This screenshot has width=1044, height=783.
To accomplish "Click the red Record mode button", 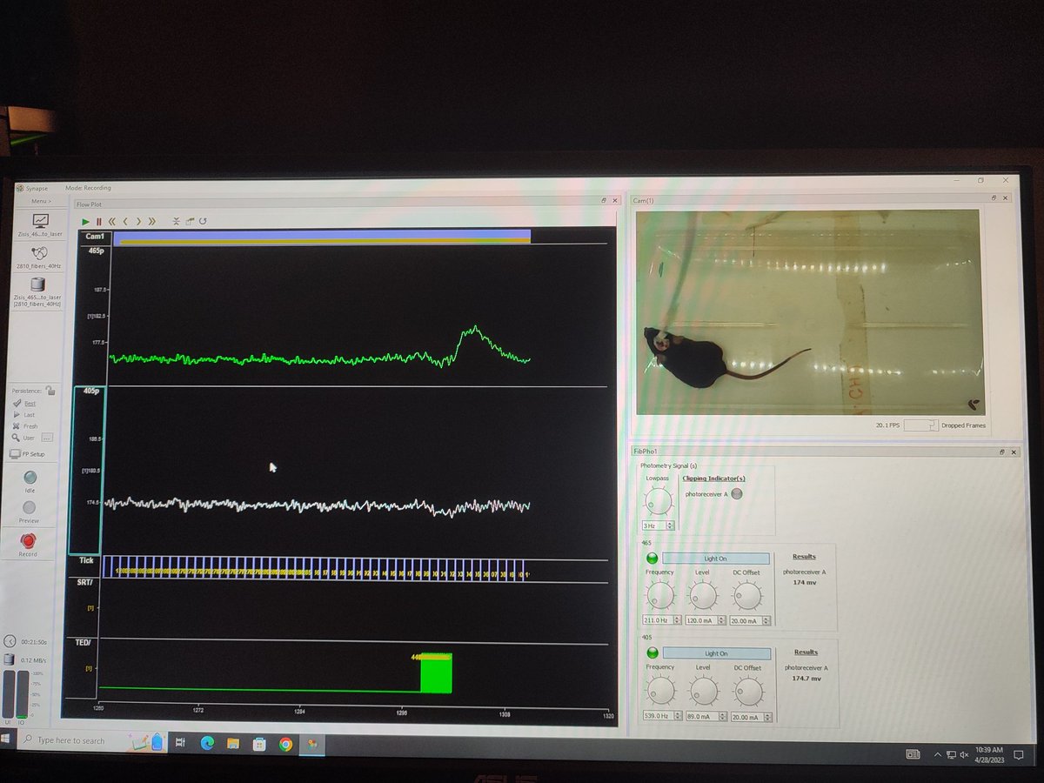I will (29, 539).
